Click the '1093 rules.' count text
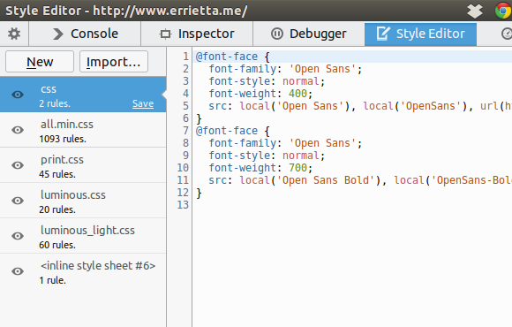The height and width of the screenshot is (327, 512). click(x=63, y=139)
